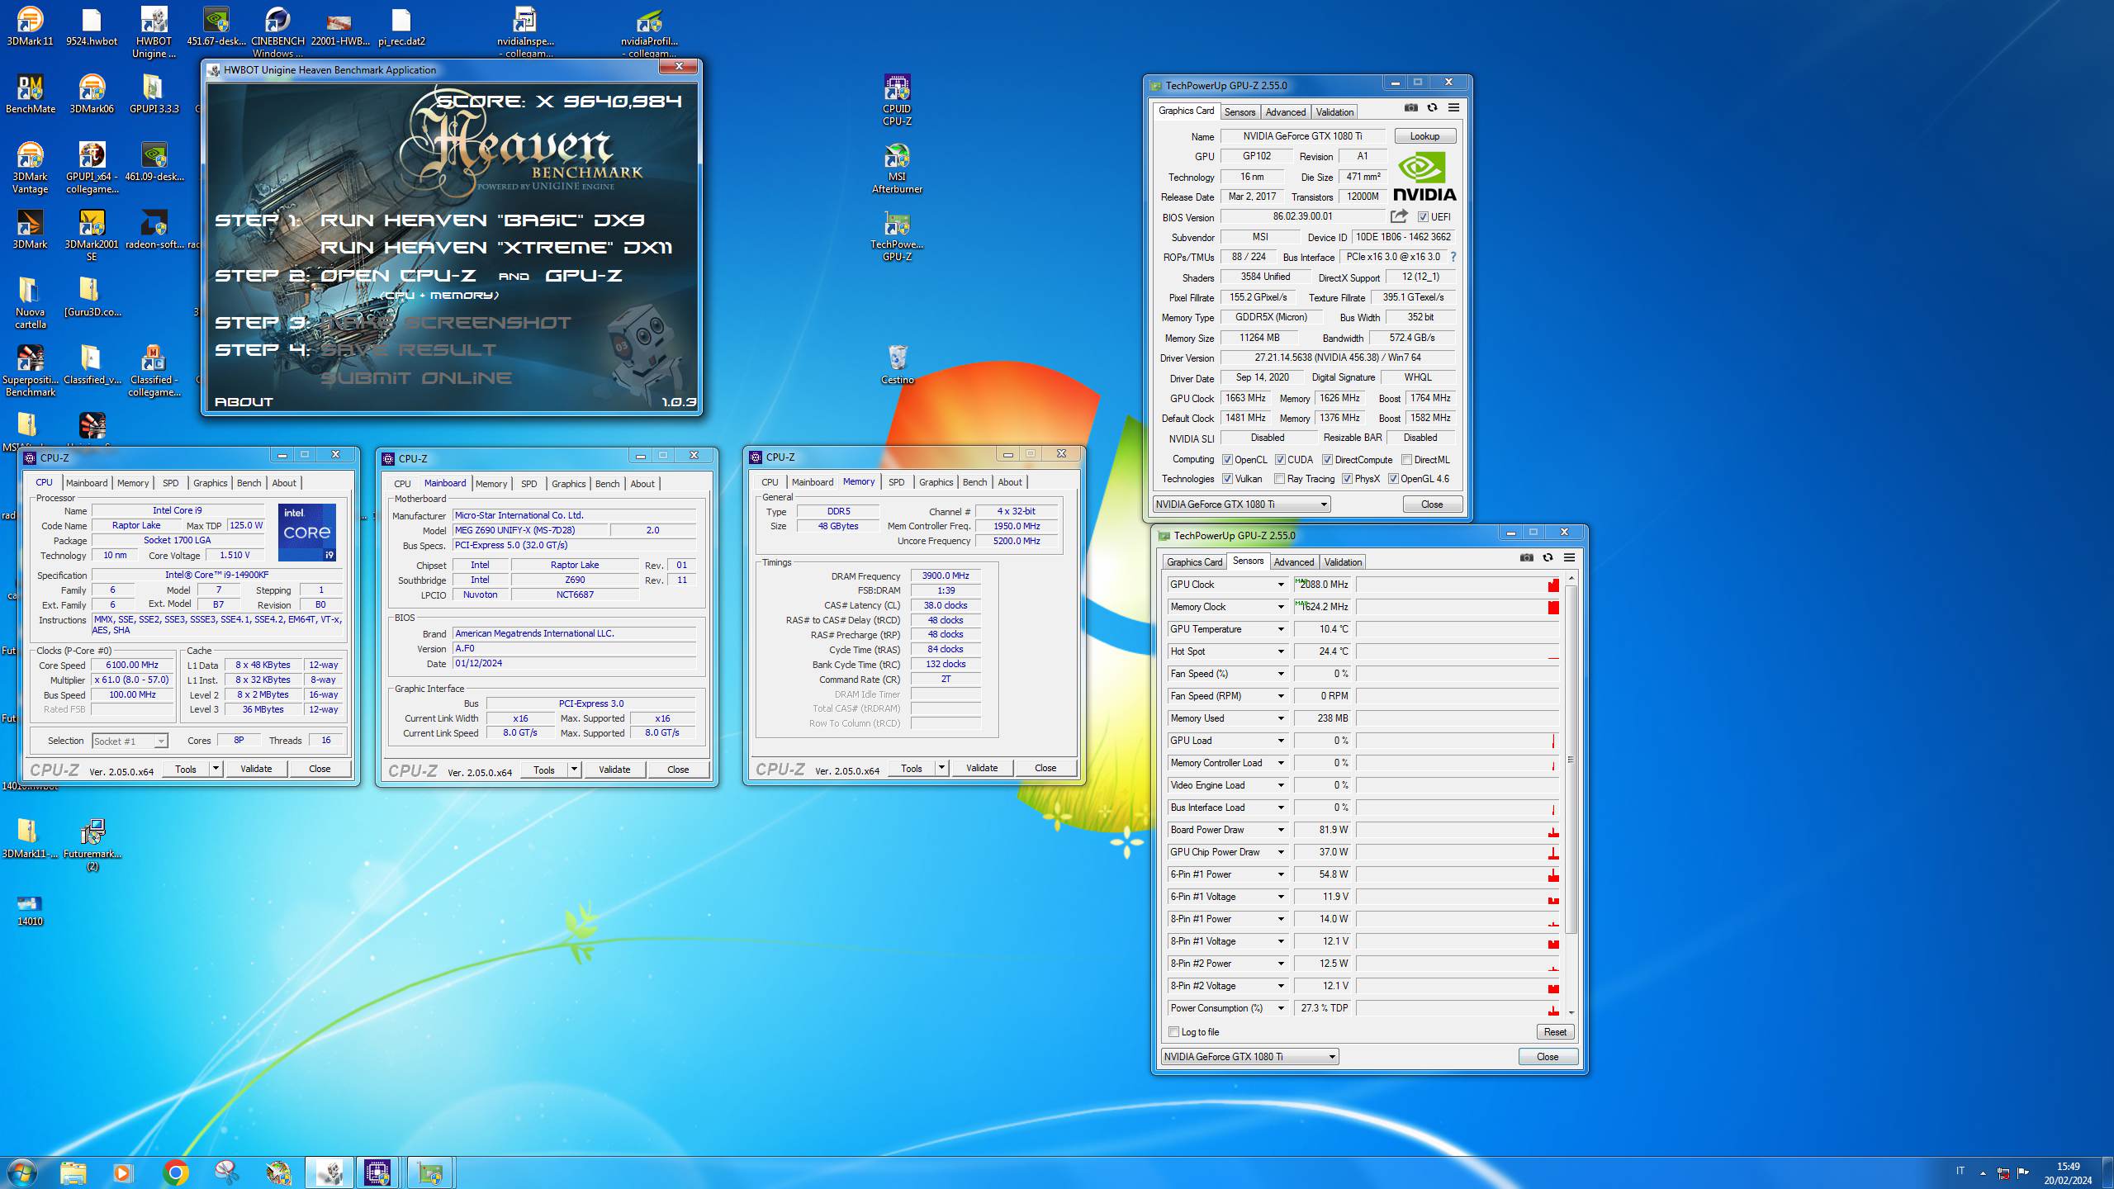Open the Nuova cartella folder
The image size is (2114, 1189).
coord(30,303)
